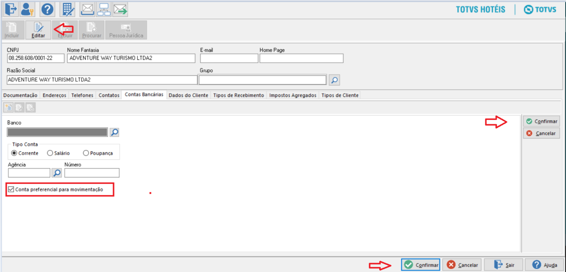
Task: Select the Salário account type
Action: pyautogui.click(x=59, y=153)
